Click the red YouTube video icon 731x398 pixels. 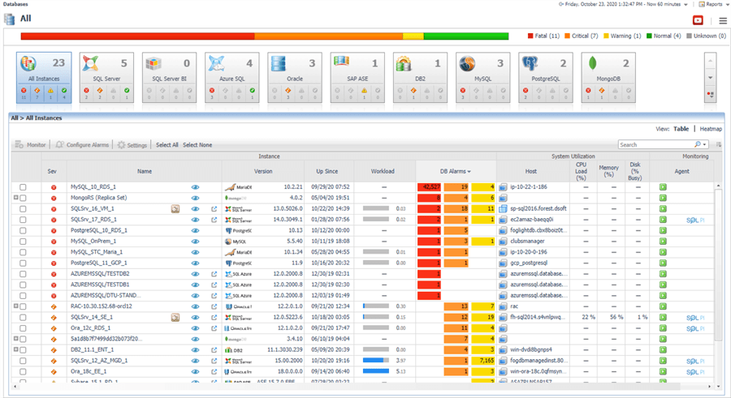(698, 20)
